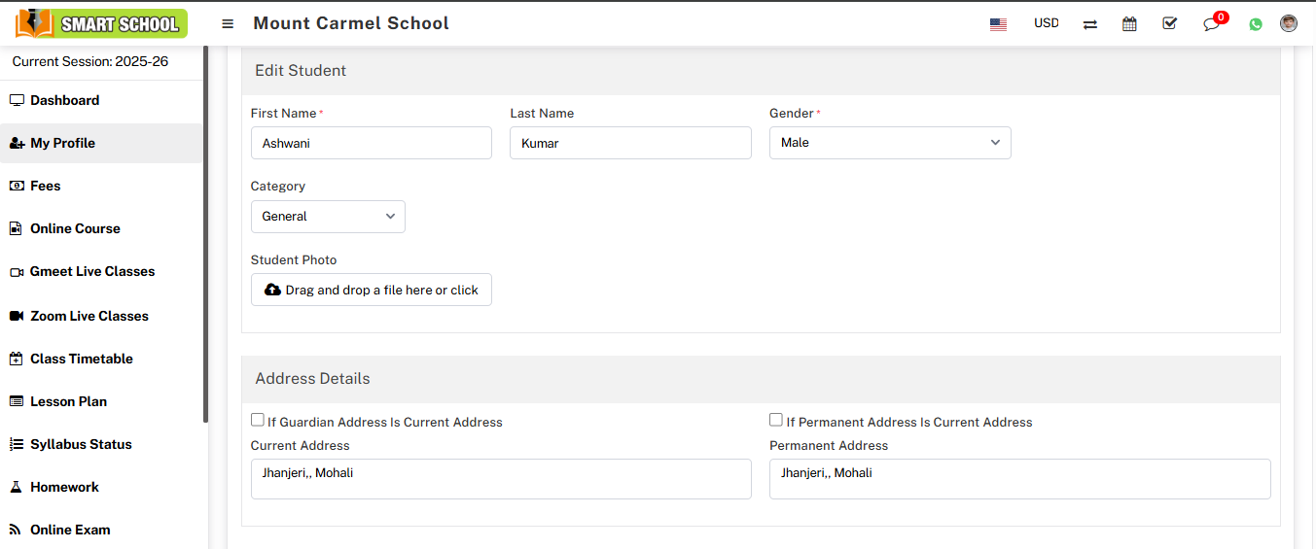Image resolution: width=1316 pixels, height=549 pixels.
Task: Click the Last Name field with Kumar
Action: point(630,143)
